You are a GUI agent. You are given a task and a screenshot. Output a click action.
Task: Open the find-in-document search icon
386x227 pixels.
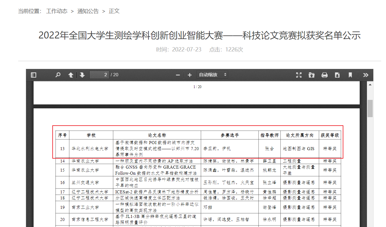pos(58,75)
